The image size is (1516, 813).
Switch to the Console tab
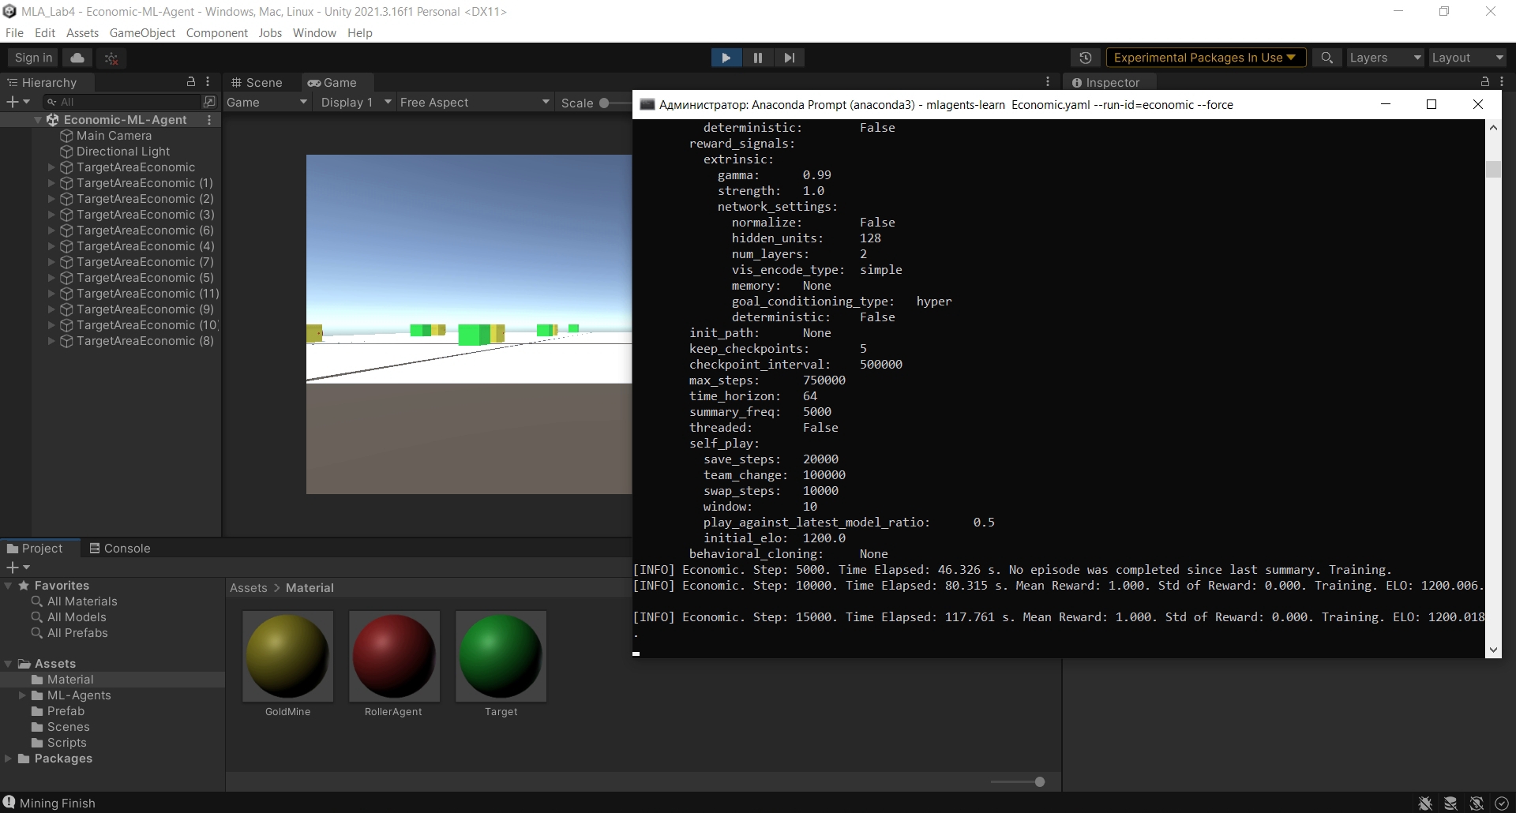[119, 549]
